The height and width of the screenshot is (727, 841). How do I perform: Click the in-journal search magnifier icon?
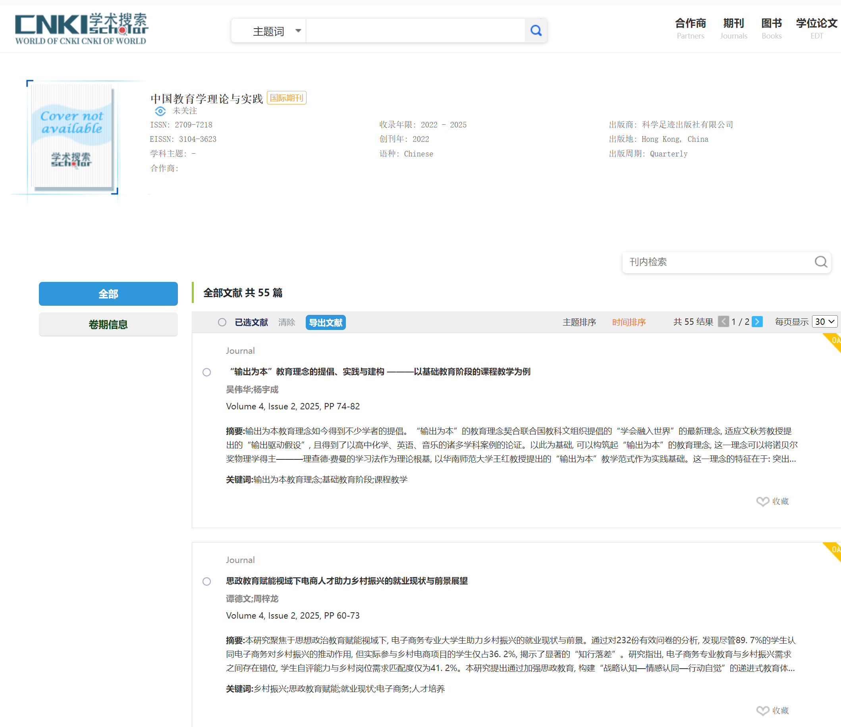pos(820,262)
